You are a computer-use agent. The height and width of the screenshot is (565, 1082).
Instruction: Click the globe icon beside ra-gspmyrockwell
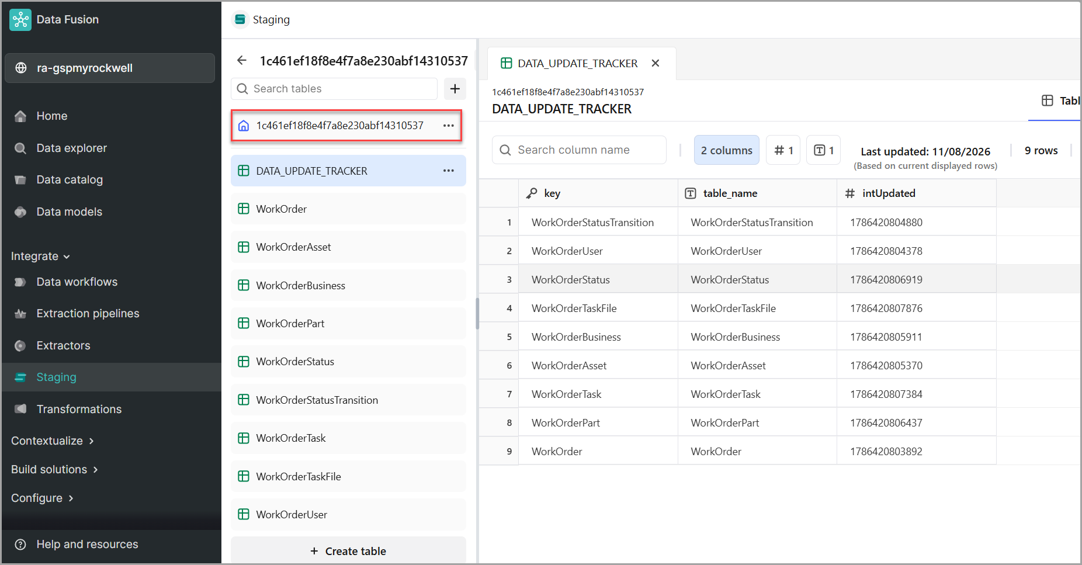pyautogui.click(x=21, y=68)
